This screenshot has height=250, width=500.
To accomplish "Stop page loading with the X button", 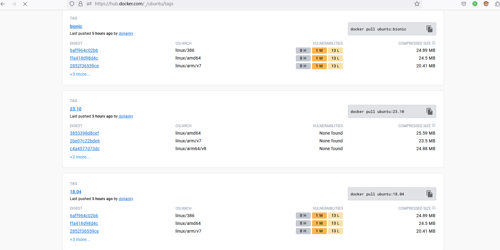I will [25, 4].
